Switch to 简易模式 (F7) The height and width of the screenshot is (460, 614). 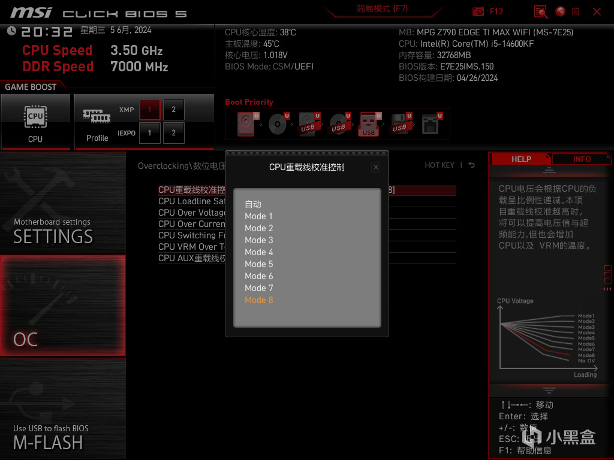coord(382,8)
